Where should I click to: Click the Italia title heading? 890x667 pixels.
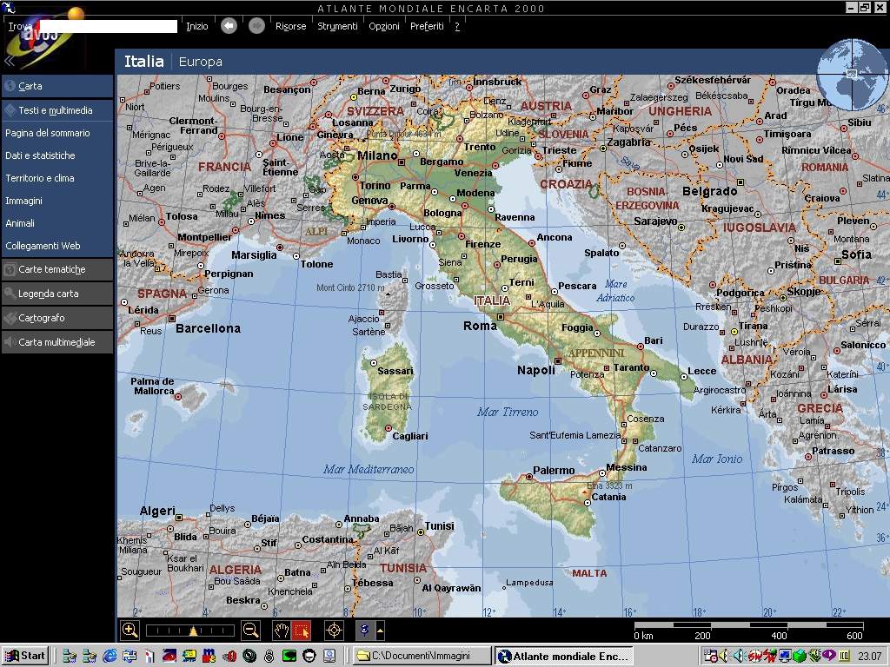pos(143,62)
